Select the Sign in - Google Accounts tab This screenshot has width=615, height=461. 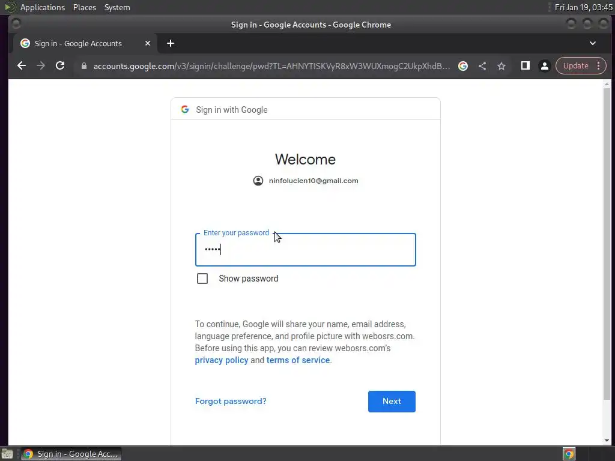click(x=85, y=43)
